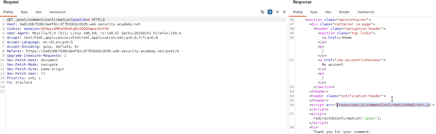436x134 pixels.
Task: Click the Te: trailers header line
Action: (20, 83)
